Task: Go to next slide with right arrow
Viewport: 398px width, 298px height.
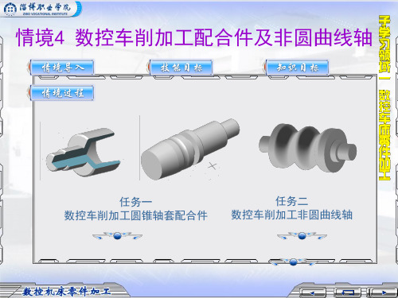Action: pyautogui.click(x=383, y=292)
